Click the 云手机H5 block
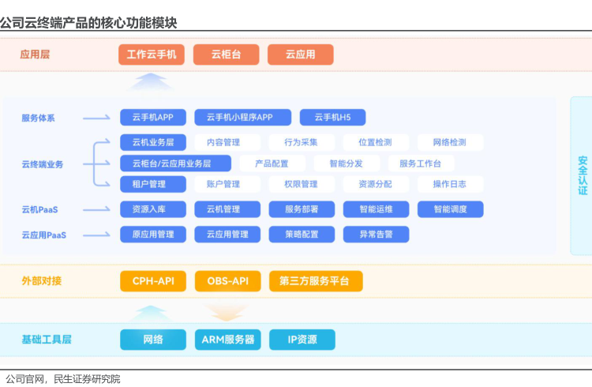The image size is (592, 387). [332, 117]
